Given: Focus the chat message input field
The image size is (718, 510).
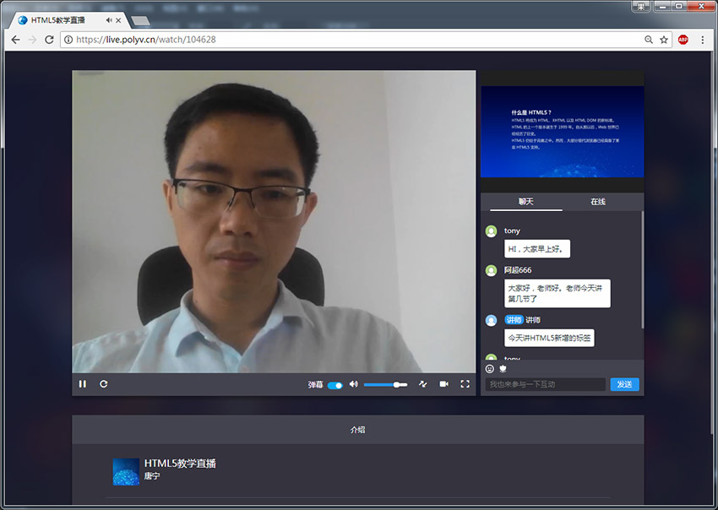Looking at the screenshot, I should pos(546,385).
